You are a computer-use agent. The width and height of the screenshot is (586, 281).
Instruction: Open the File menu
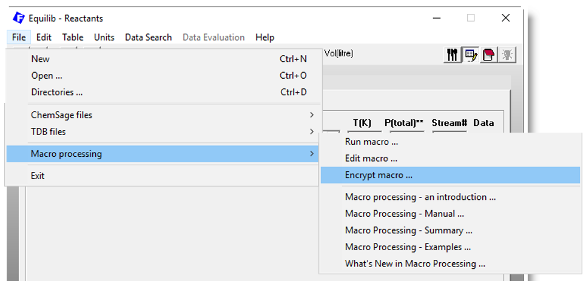point(19,38)
